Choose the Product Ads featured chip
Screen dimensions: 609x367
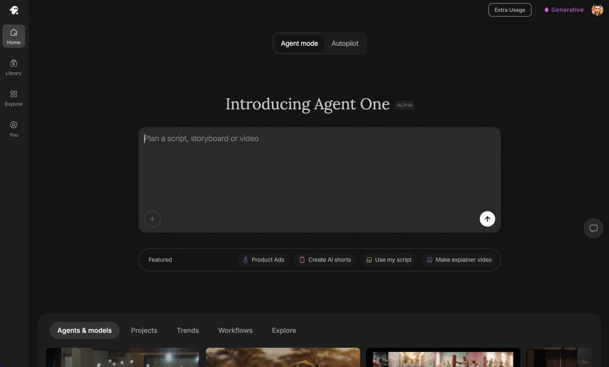[x=263, y=260]
